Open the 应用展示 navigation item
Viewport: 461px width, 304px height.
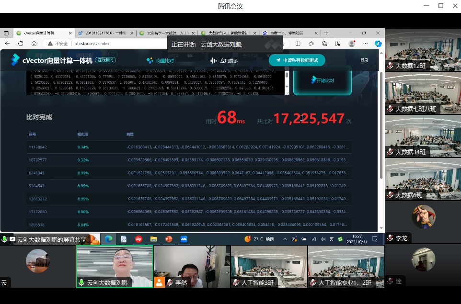[x=224, y=61]
